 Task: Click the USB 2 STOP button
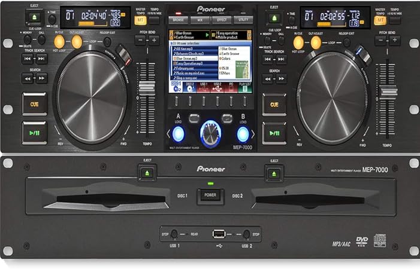[x=246, y=234]
